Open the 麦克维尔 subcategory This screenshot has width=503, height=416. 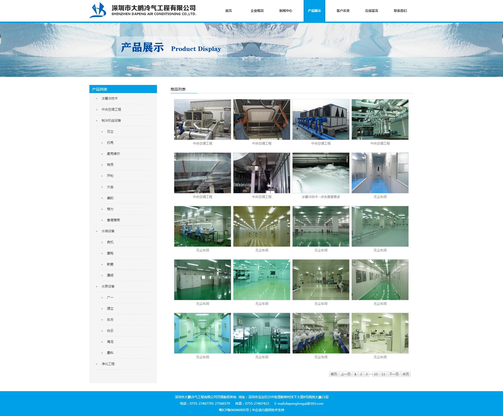pyautogui.click(x=113, y=154)
